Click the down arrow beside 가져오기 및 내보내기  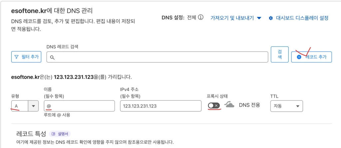[x=259, y=18]
